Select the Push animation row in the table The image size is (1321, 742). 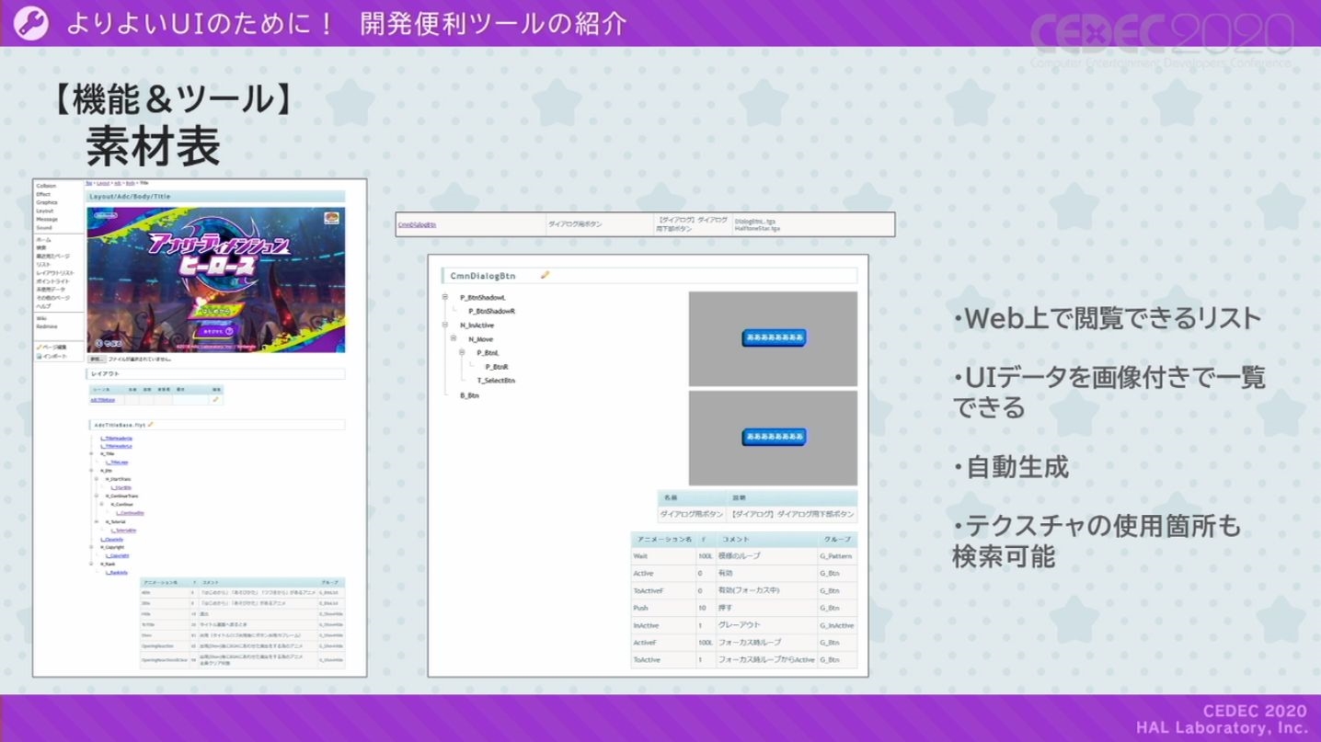point(744,608)
